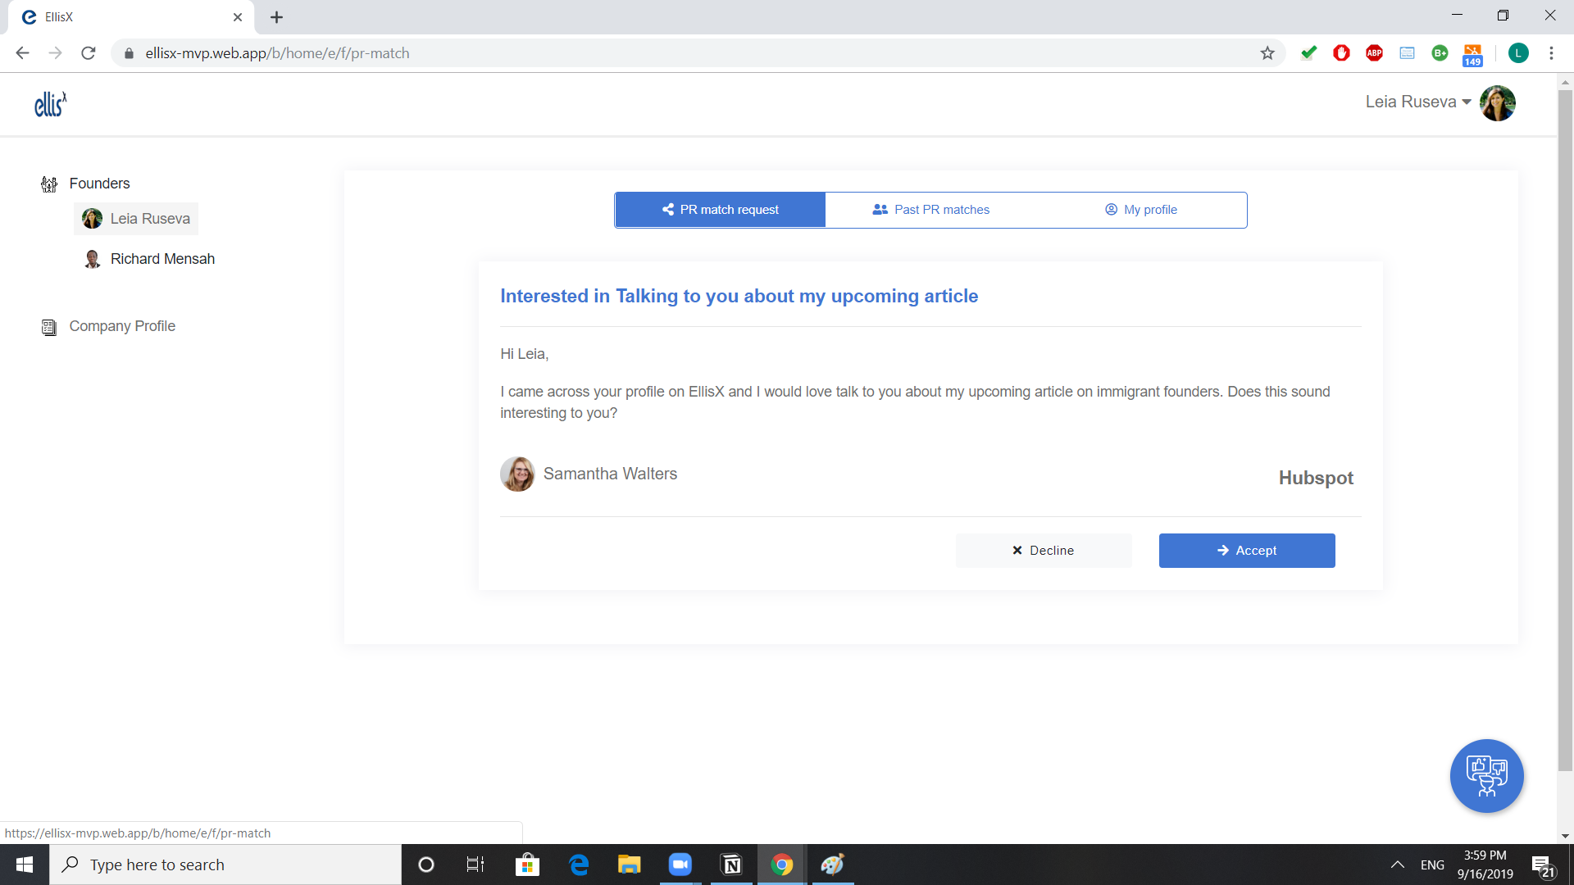
Task: Open Chrome's three-dot menu
Action: [x=1551, y=53]
